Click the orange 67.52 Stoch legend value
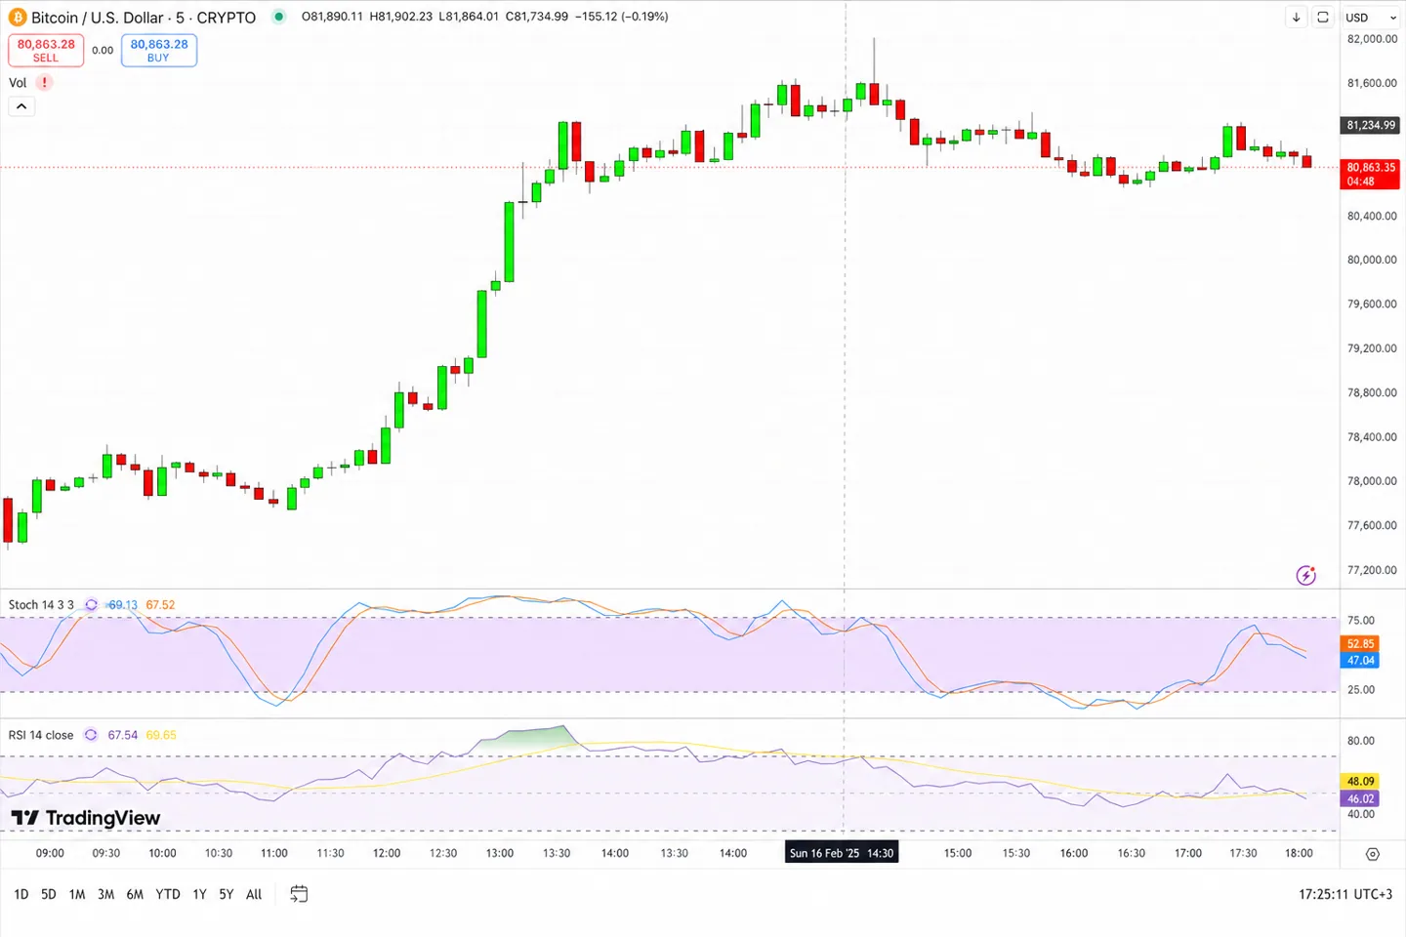 160,605
